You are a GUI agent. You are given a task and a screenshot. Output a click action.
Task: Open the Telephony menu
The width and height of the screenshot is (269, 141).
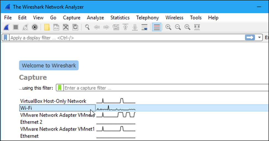(x=148, y=18)
